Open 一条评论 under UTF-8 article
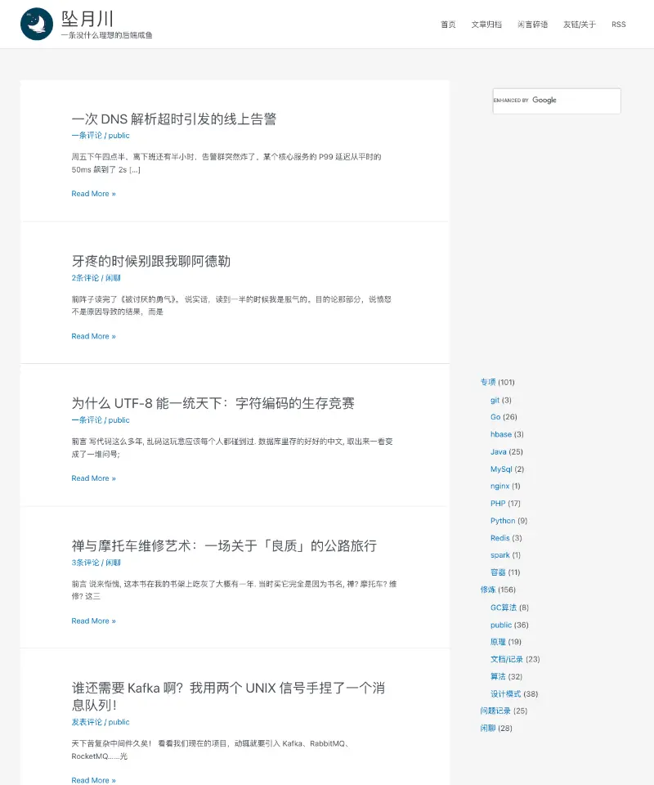The image size is (654, 785). coord(87,419)
